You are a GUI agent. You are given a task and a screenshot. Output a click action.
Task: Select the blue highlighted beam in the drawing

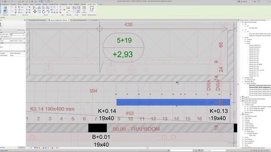pos(173,102)
